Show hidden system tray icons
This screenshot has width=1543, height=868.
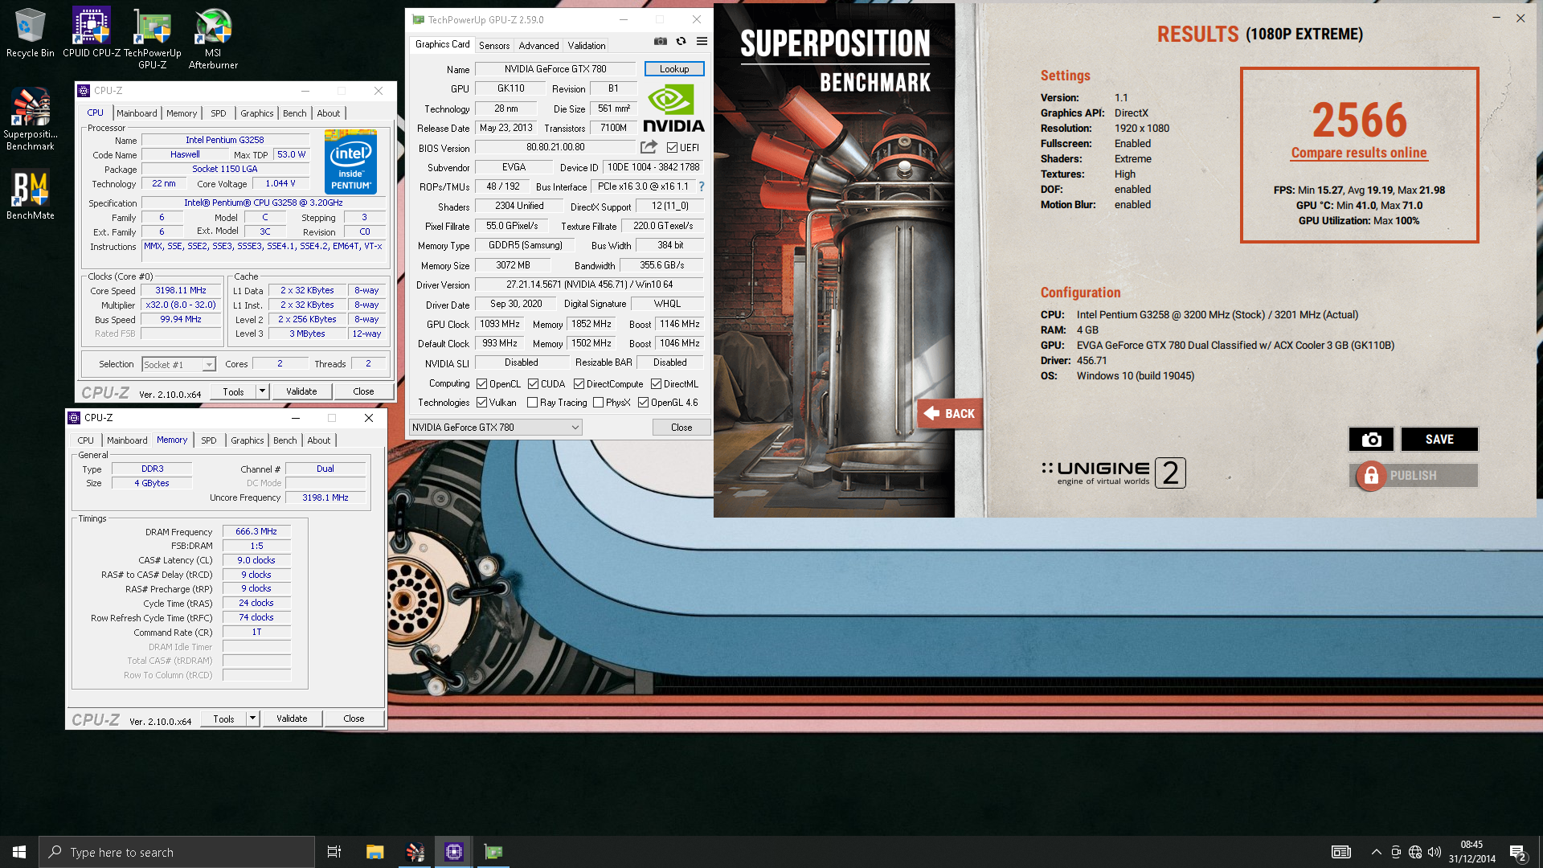pyautogui.click(x=1377, y=852)
